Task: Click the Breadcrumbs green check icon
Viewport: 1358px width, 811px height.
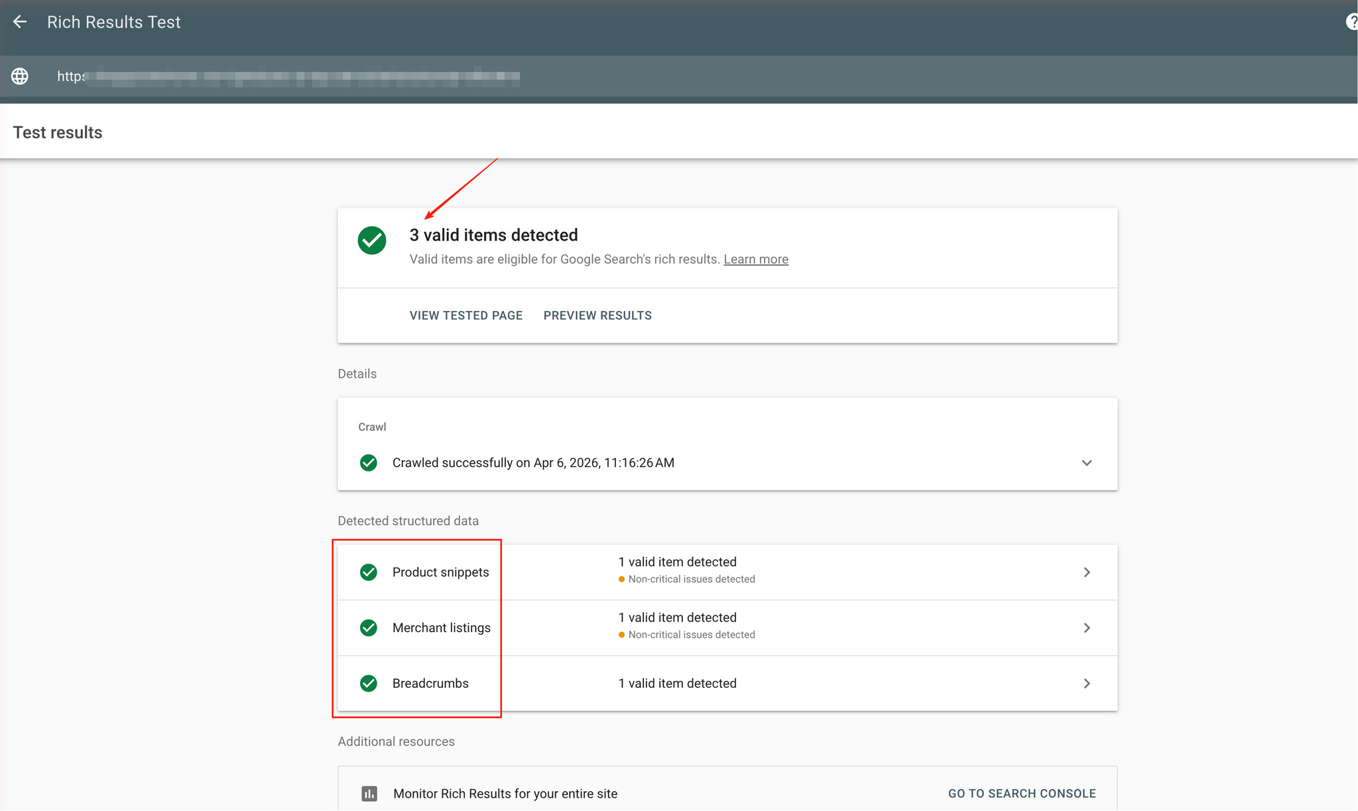Action: pyautogui.click(x=369, y=684)
